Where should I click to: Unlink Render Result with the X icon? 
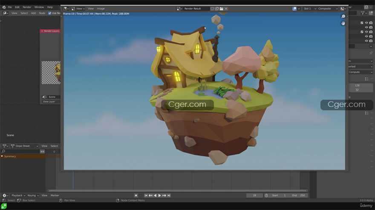[226, 8]
